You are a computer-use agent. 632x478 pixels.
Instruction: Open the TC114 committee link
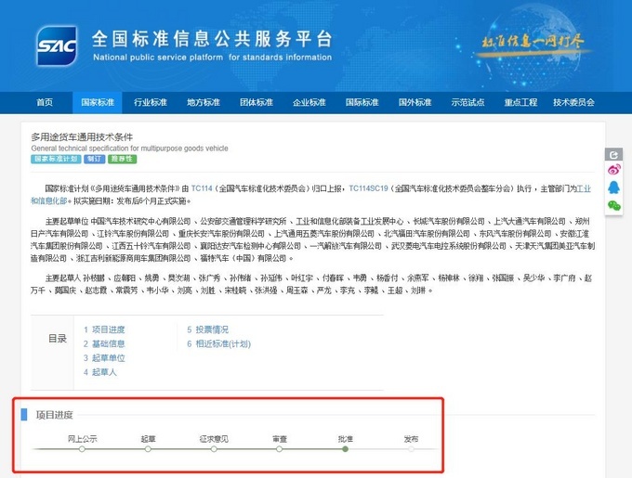(x=202, y=188)
